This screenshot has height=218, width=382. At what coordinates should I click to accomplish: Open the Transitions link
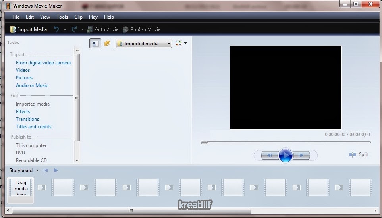click(x=27, y=119)
